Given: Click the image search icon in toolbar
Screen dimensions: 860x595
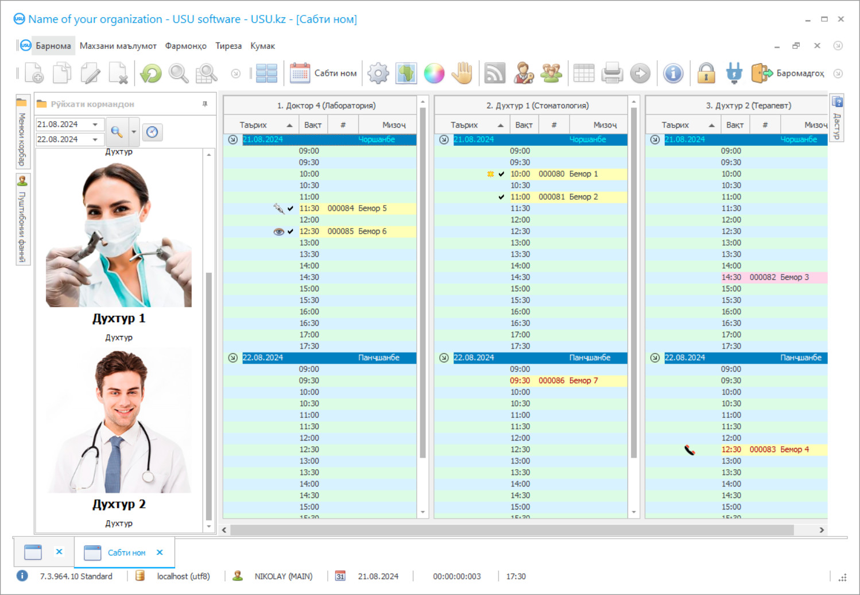Looking at the screenshot, I should (207, 73).
